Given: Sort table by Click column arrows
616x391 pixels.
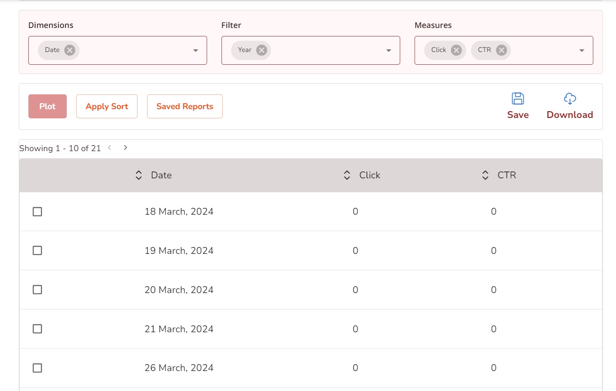Looking at the screenshot, I should tap(347, 175).
